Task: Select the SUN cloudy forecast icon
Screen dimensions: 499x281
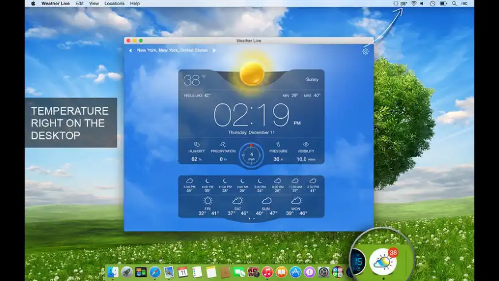Action: pyautogui.click(x=266, y=201)
